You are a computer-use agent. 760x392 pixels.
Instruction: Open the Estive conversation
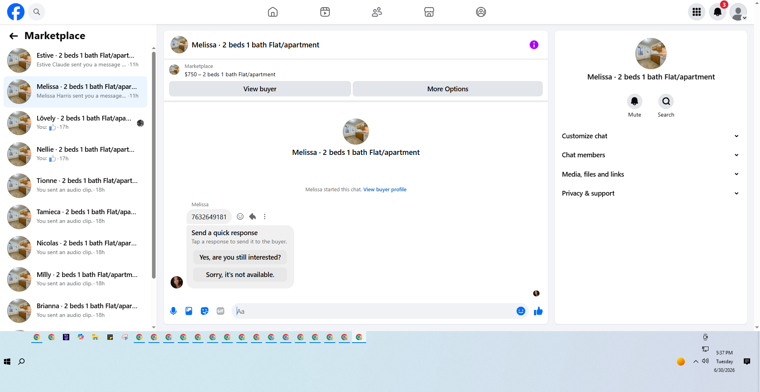tap(75, 60)
